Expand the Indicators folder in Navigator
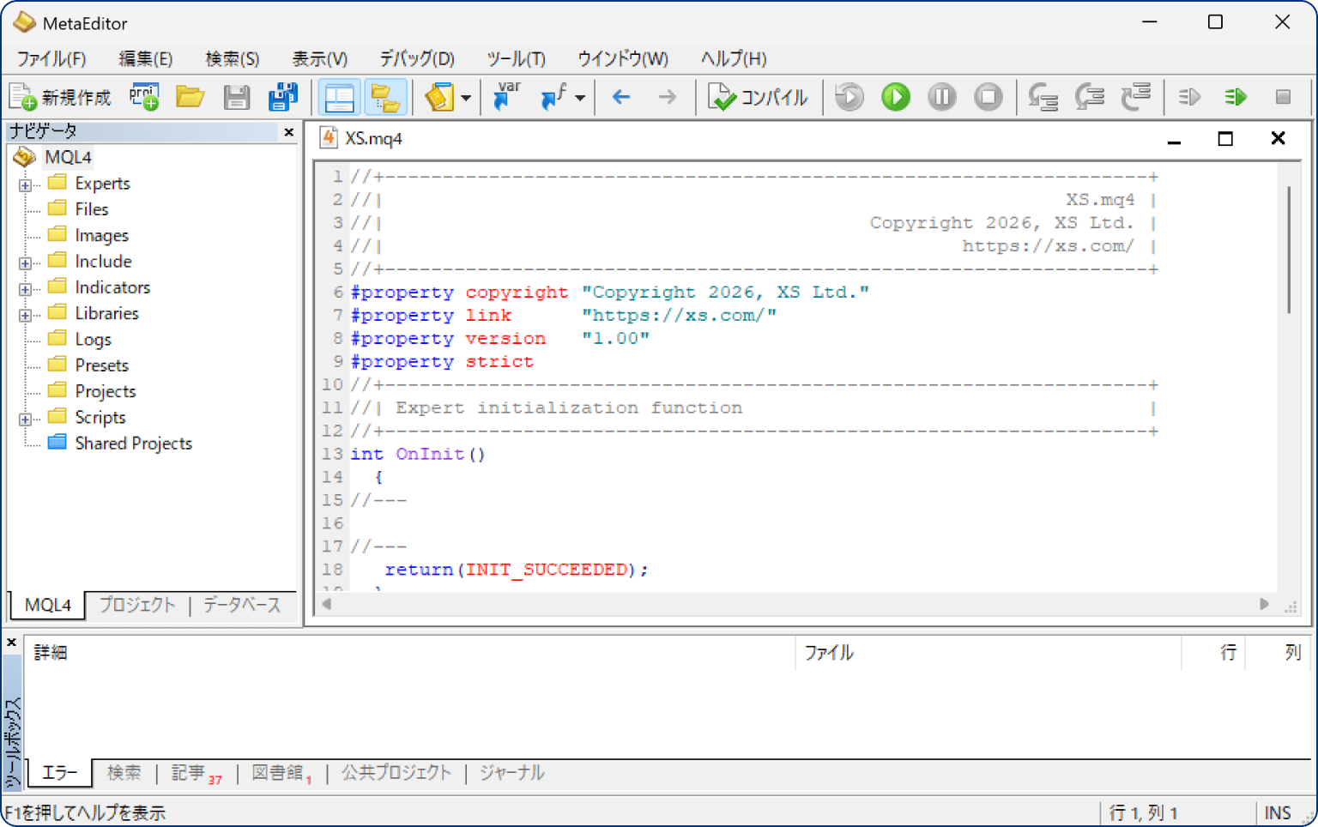 point(26,289)
